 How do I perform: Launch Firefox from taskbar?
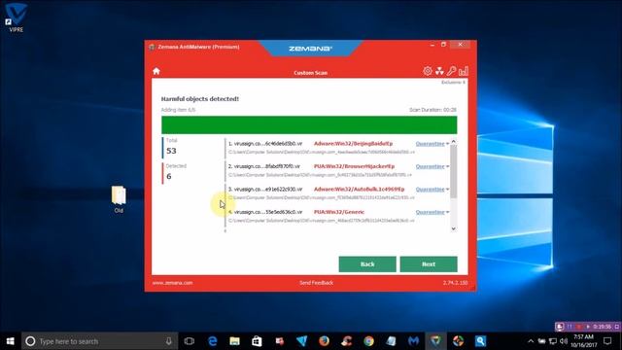point(324,341)
